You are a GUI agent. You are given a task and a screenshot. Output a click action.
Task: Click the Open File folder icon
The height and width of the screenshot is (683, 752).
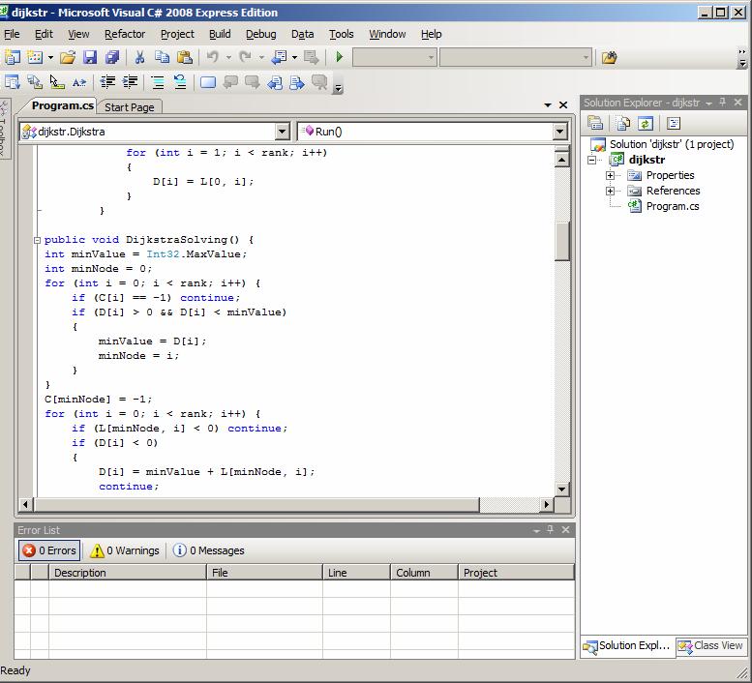pyautogui.click(x=68, y=57)
